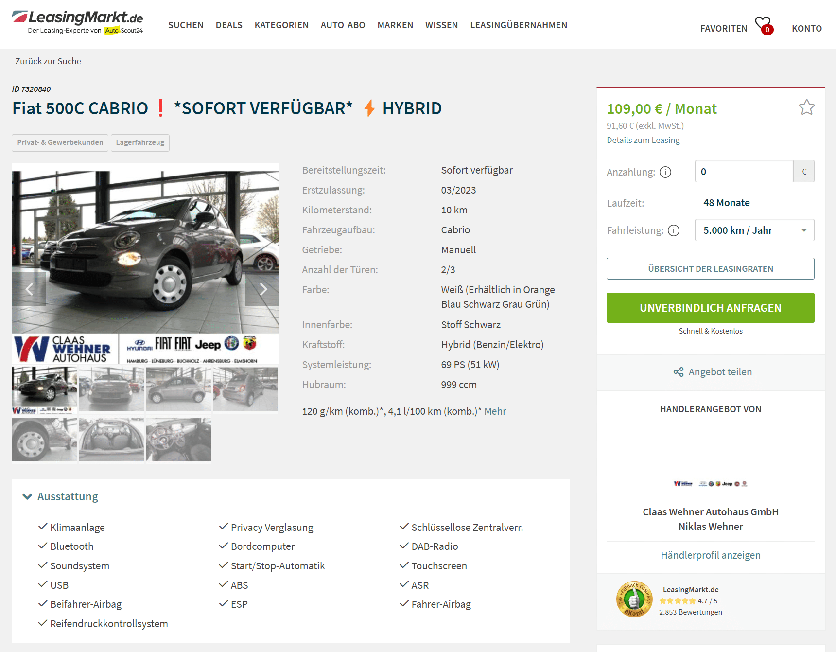Click the Privacy Verglasung equipment item

coord(272,528)
